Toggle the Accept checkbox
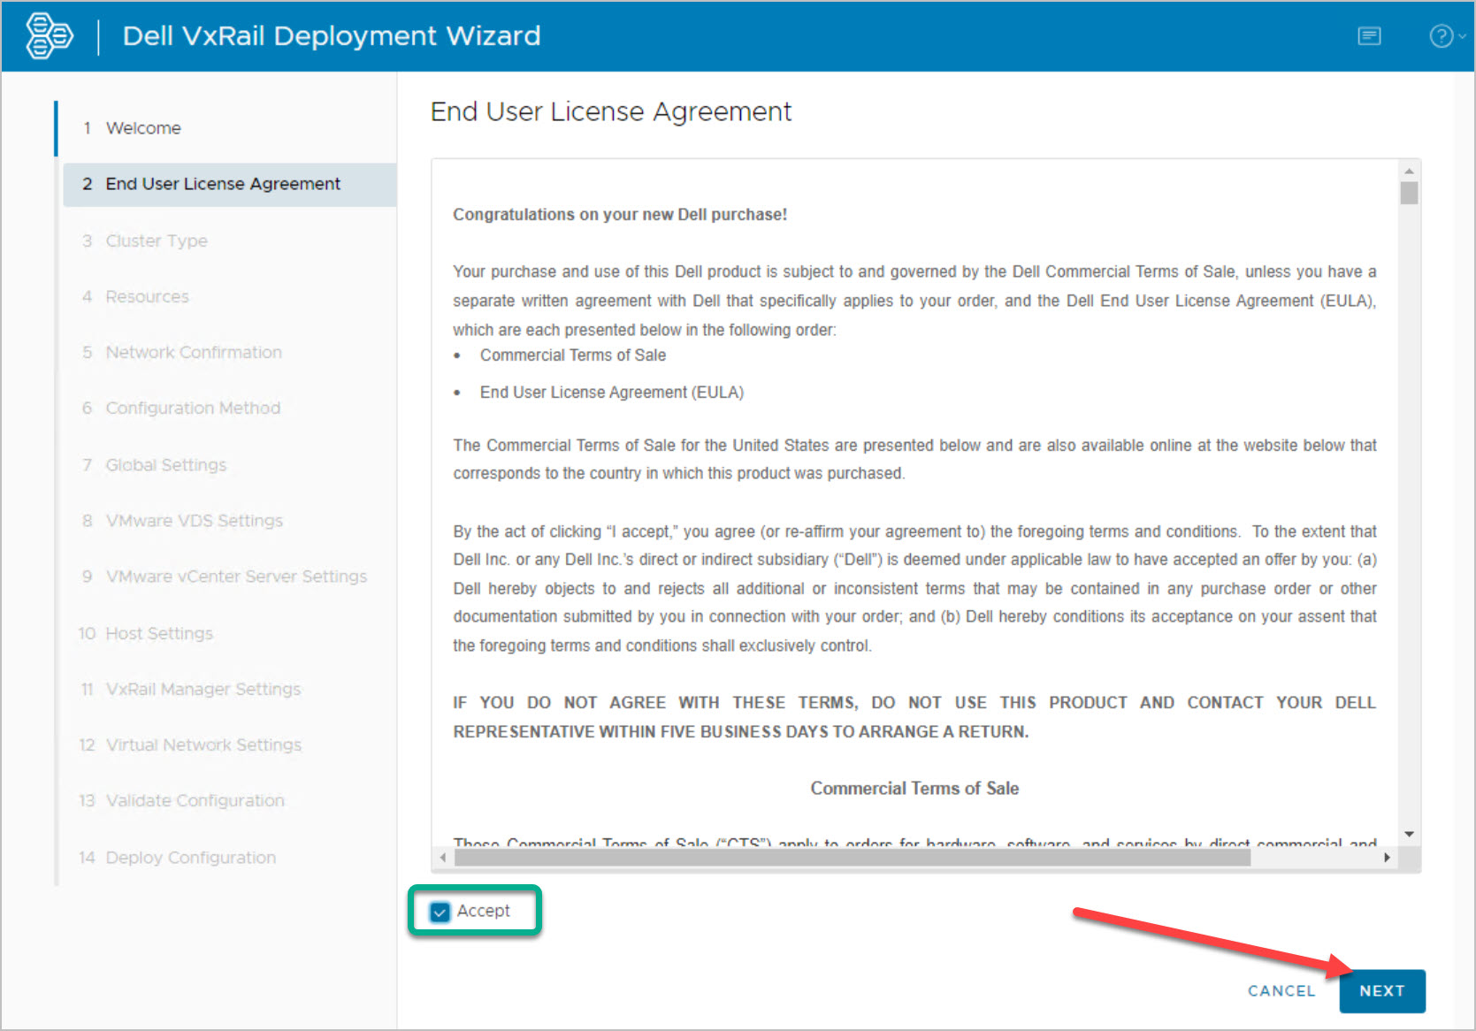1476x1031 pixels. pos(440,912)
